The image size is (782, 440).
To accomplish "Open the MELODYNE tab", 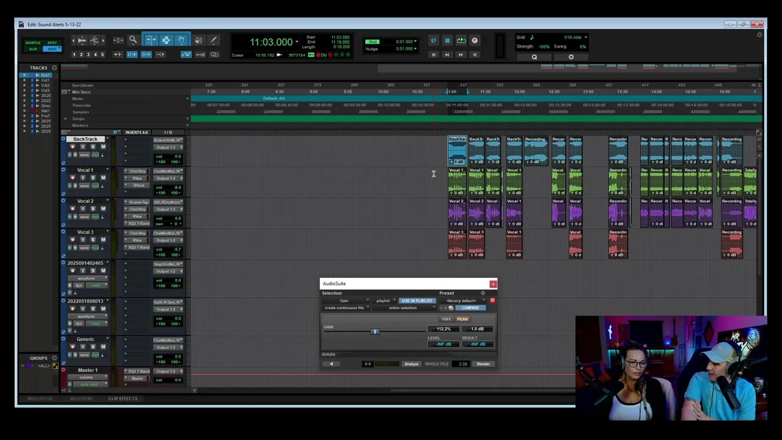I will point(81,398).
